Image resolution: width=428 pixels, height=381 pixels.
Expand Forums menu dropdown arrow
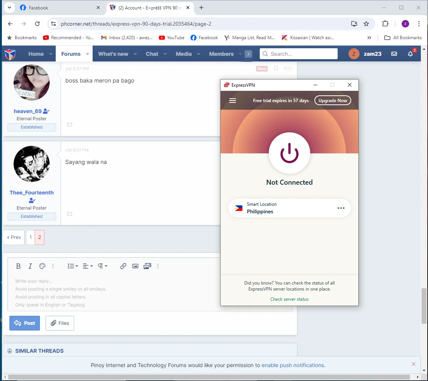[x=88, y=54]
